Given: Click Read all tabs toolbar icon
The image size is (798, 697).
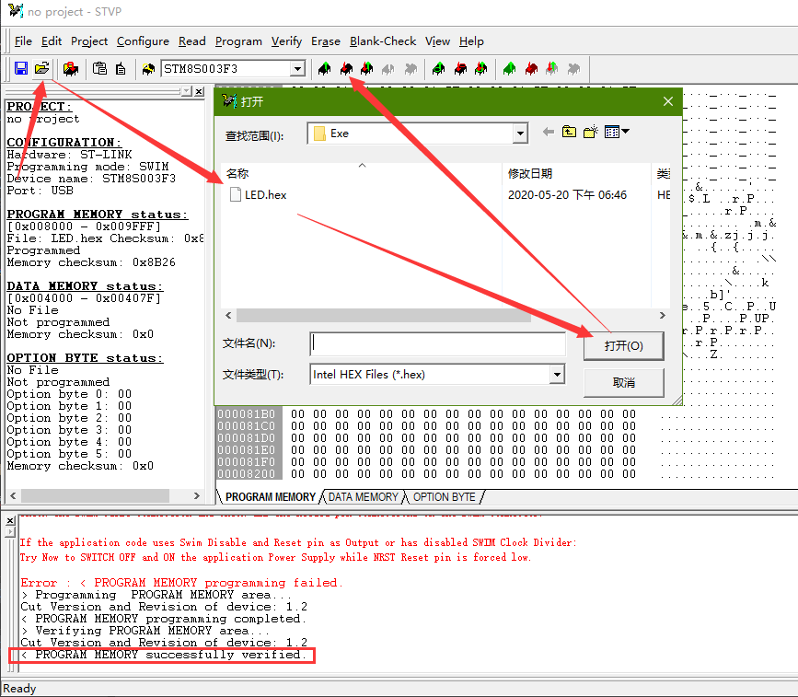Looking at the screenshot, I should 438,68.
